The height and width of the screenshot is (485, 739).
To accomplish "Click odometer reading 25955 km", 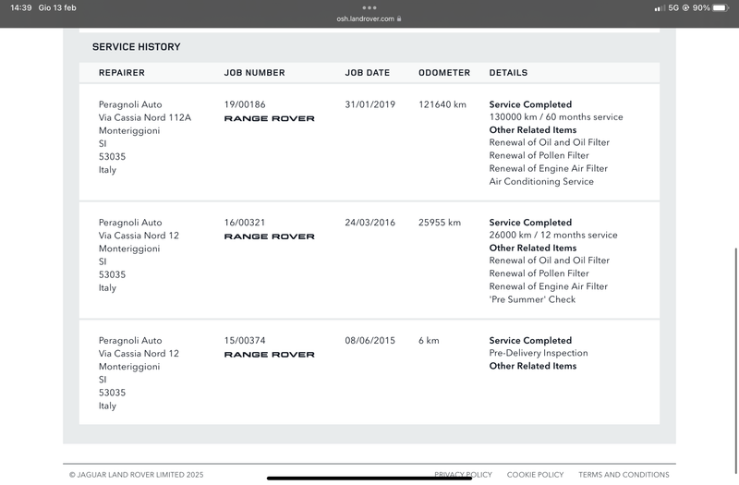I will (440, 223).
